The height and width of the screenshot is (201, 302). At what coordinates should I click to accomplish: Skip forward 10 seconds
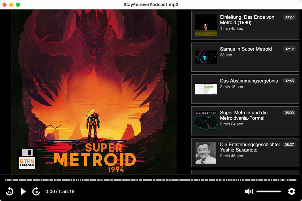[x=36, y=191]
